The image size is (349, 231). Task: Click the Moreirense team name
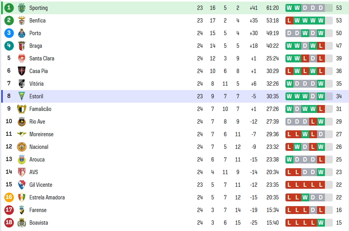41,134
